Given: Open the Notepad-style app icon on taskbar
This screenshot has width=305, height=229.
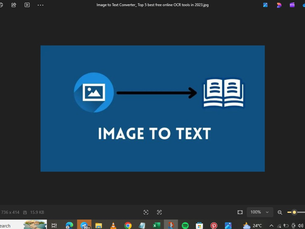Looking at the screenshot, I should [x=142, y=226].
